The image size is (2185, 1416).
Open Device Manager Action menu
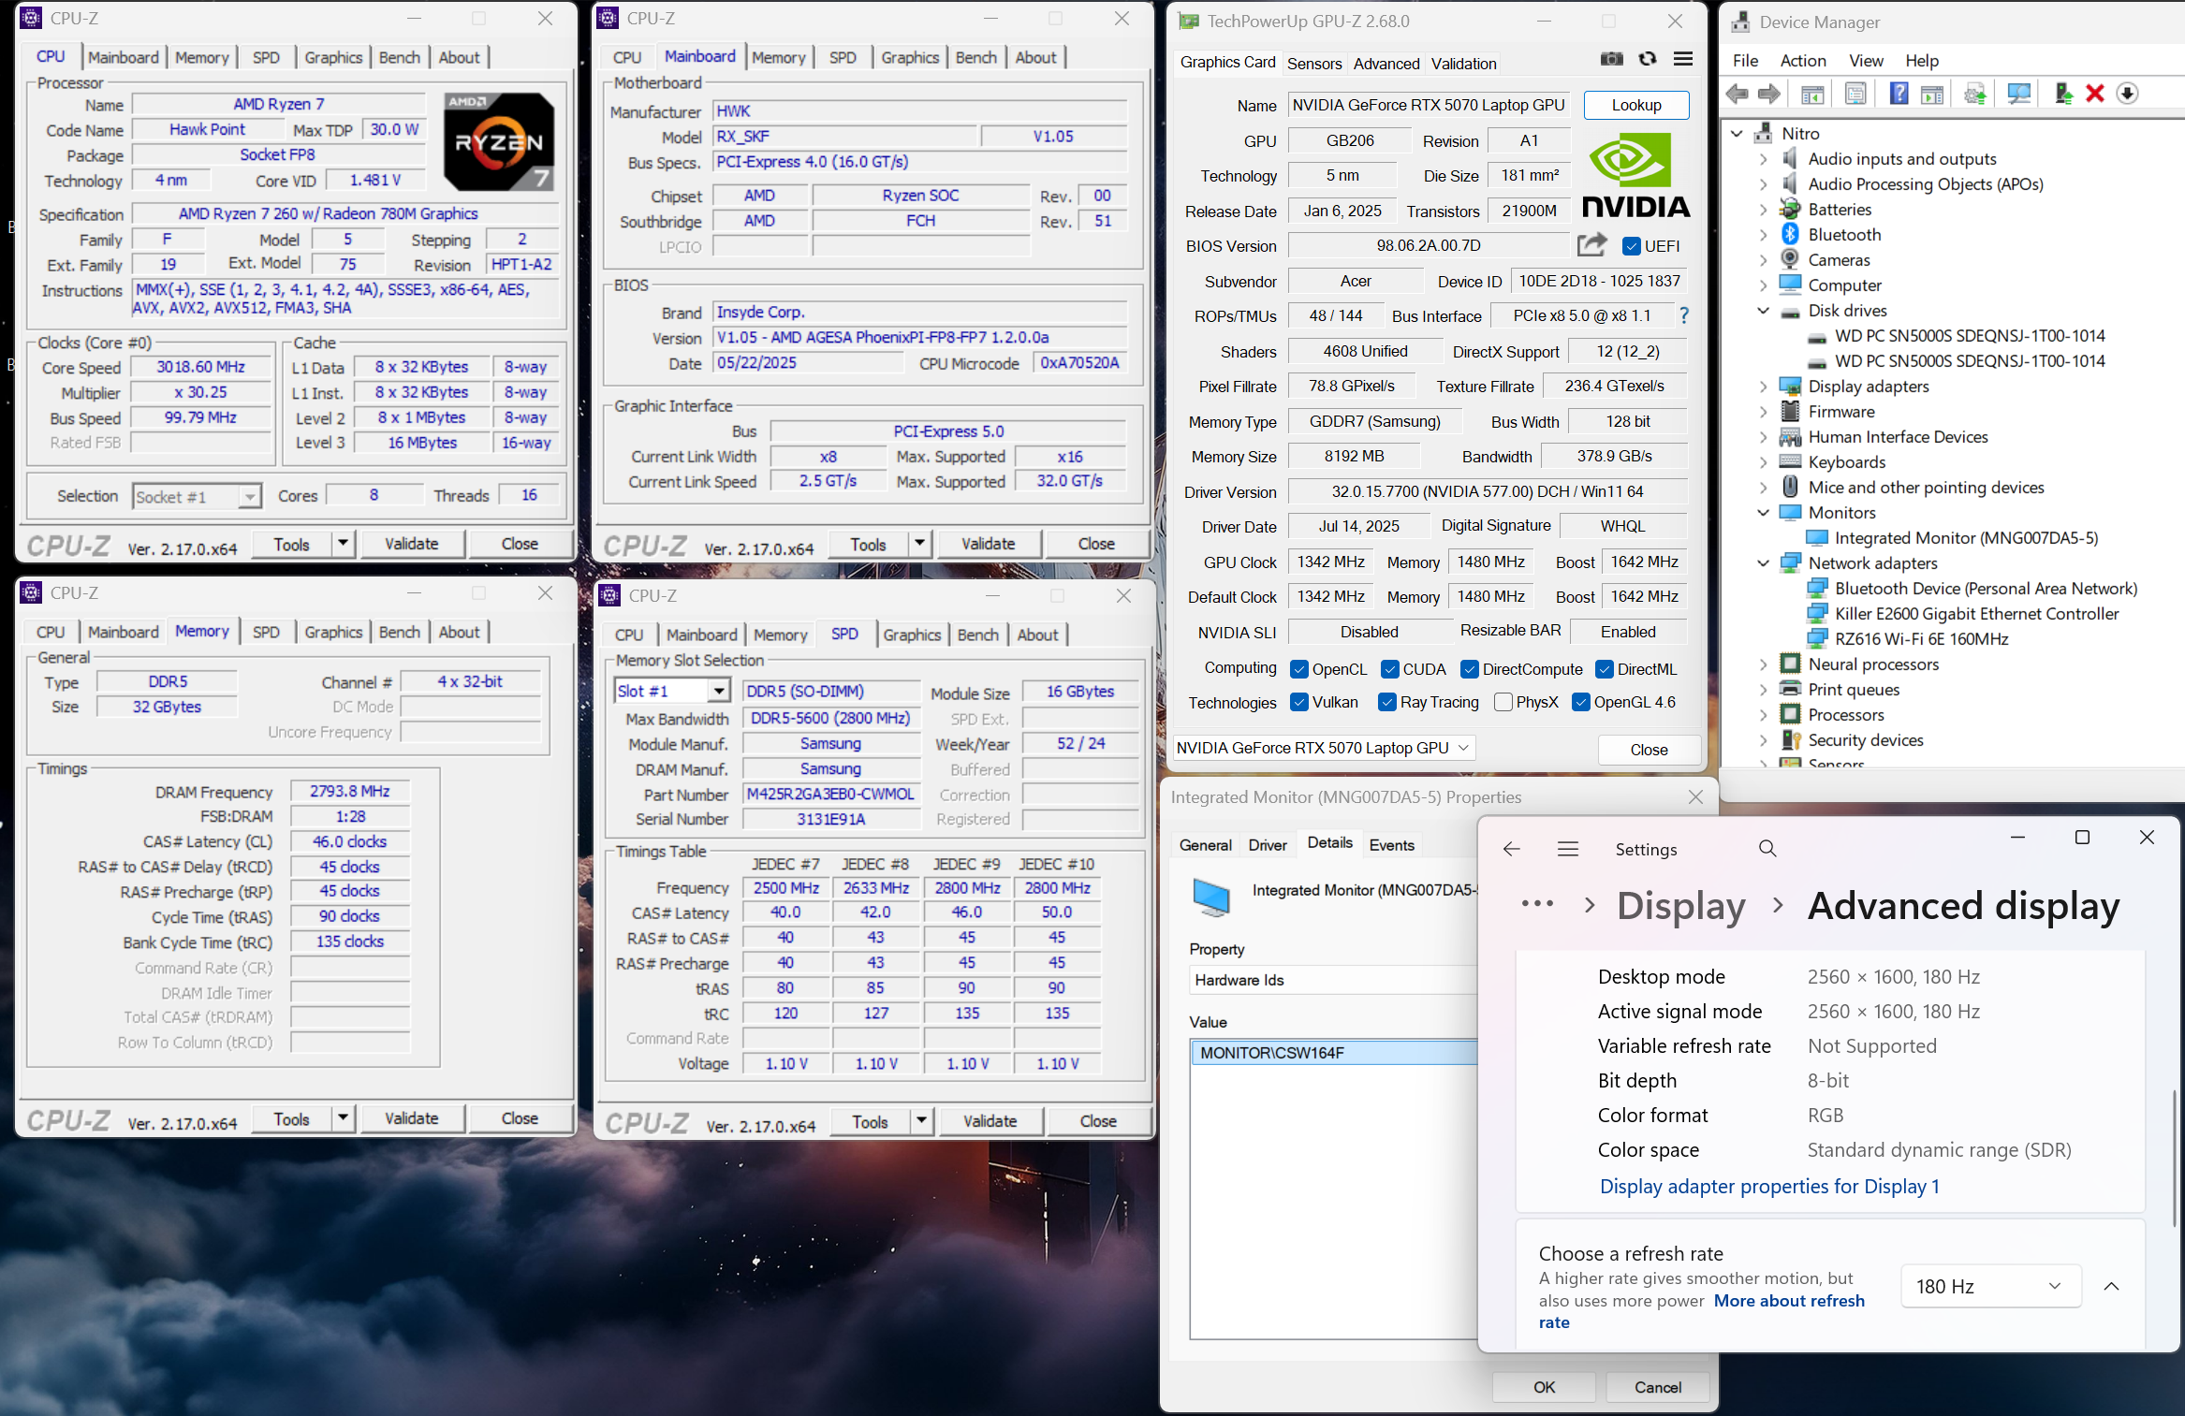[x=1802, y=61]
